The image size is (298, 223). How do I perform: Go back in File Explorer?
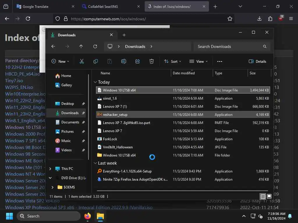tap(53, 46)
